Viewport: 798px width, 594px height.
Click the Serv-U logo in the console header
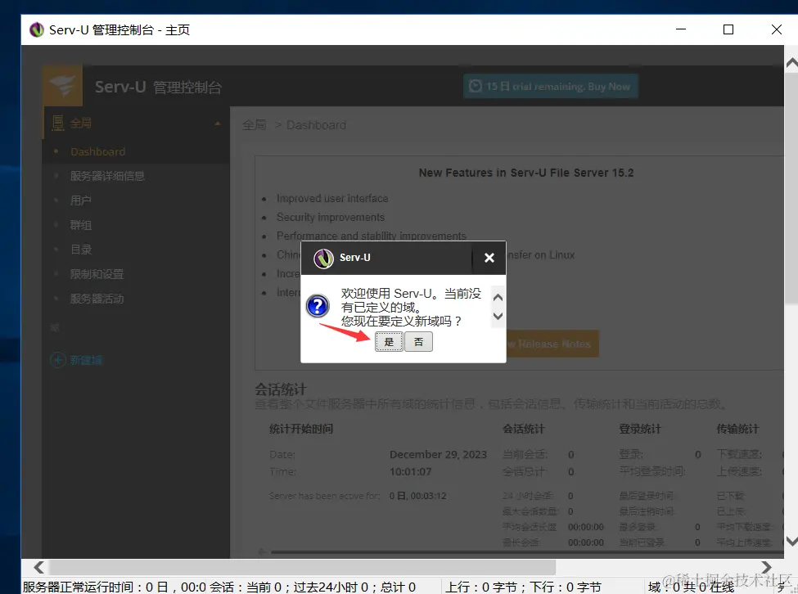click(62, 85)
